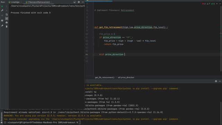Click the fold marker beside the elif line
The image size is (222, 125).
[93, 55]
